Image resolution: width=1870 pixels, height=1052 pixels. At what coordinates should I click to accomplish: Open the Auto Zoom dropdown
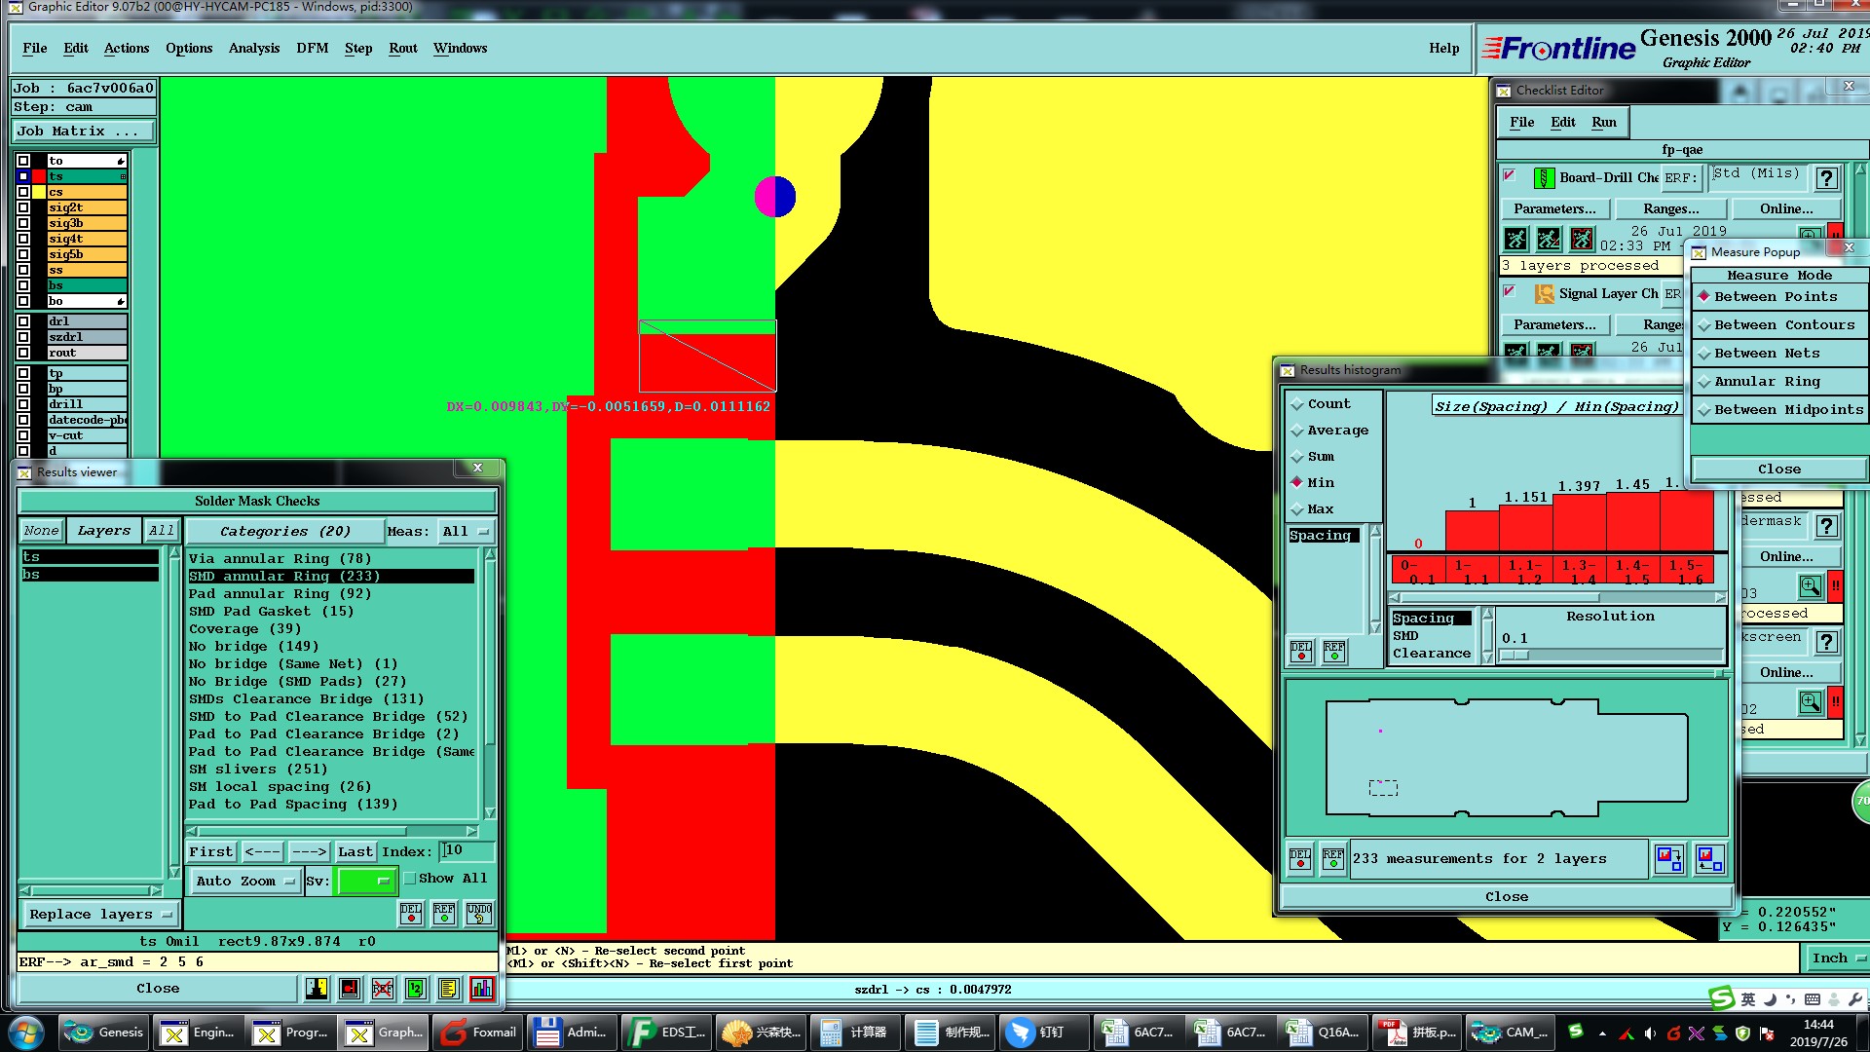(x=245, y=881)
